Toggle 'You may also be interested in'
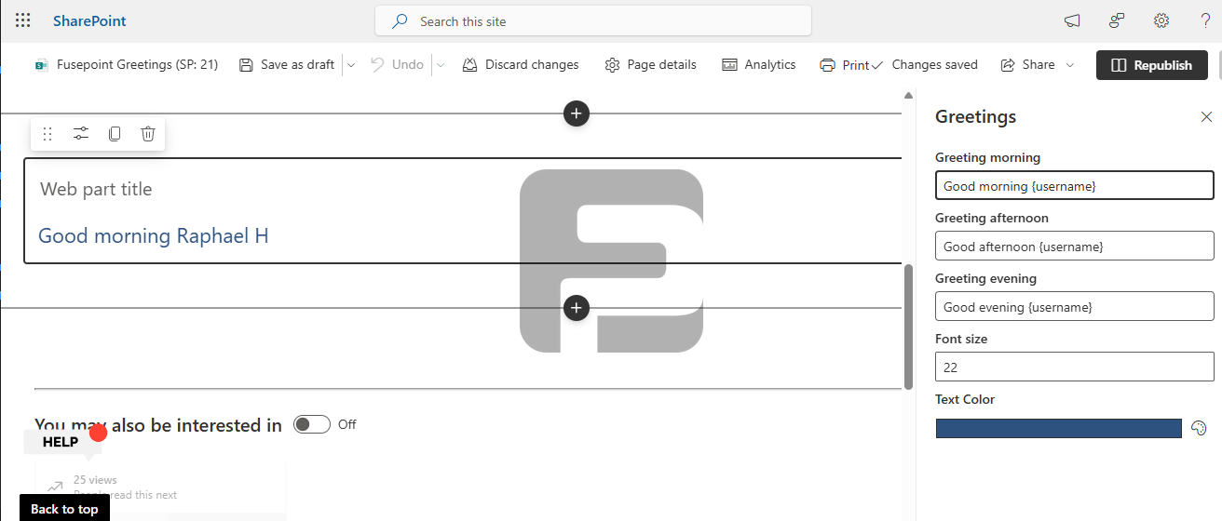This screenshot has width=1222, height=521. click(x=312, y=424)
